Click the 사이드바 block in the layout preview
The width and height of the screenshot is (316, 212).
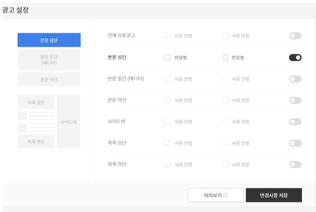(x=69, y=121)
